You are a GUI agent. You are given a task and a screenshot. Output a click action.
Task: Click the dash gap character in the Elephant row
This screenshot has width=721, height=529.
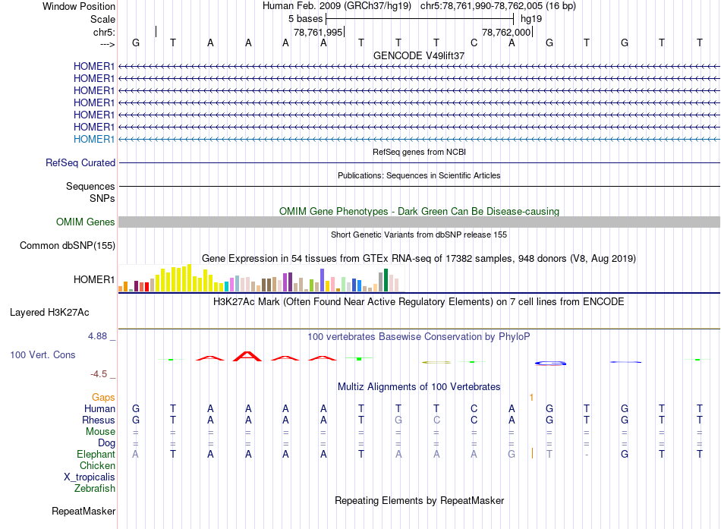pos(587,455)
